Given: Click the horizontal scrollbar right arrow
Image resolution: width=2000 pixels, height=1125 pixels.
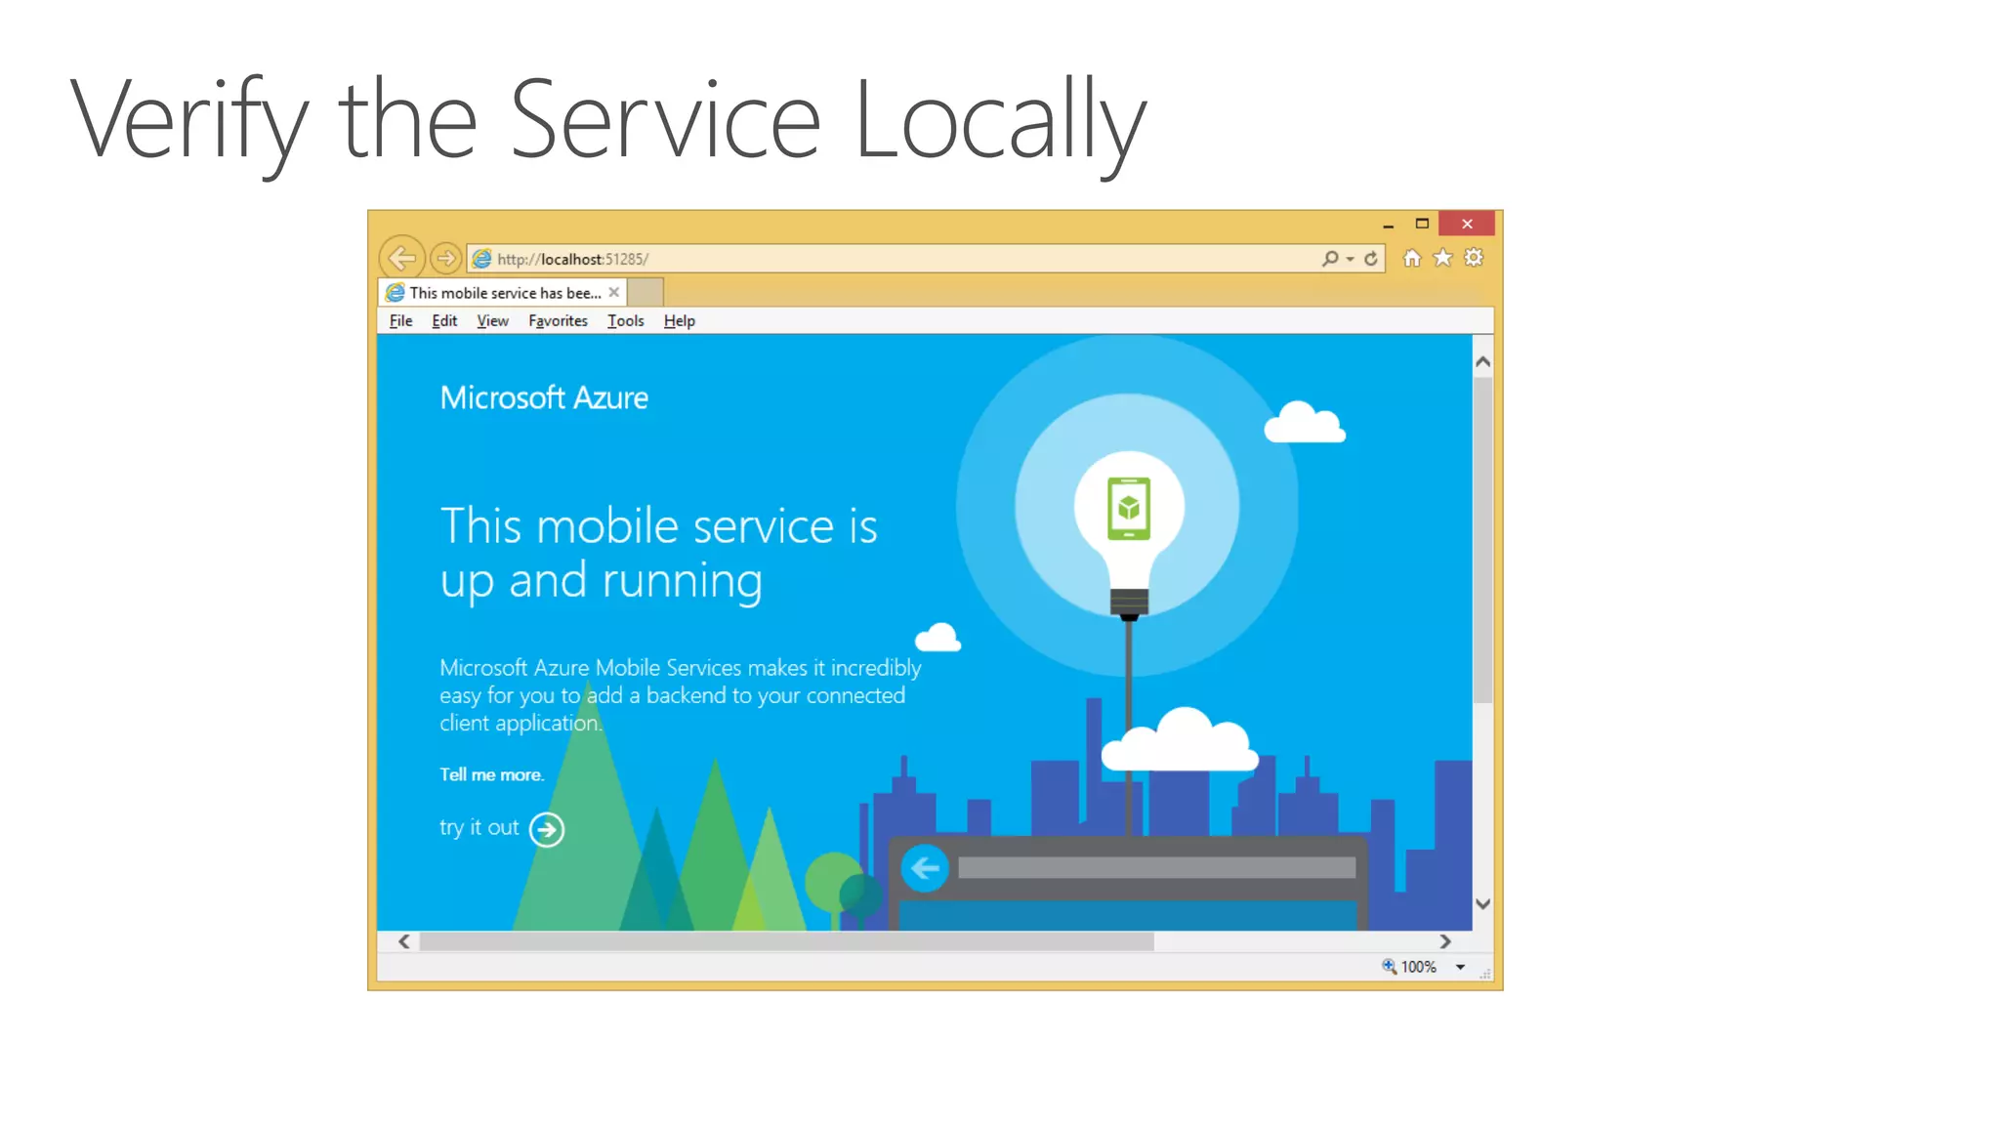Looking at the screenshot, I should tap(1445, 941).
